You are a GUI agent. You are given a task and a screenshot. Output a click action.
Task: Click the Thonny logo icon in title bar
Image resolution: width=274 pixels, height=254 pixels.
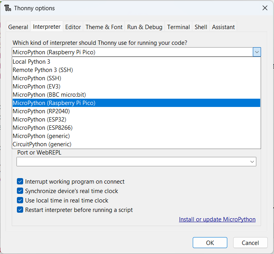pos(8,8)
